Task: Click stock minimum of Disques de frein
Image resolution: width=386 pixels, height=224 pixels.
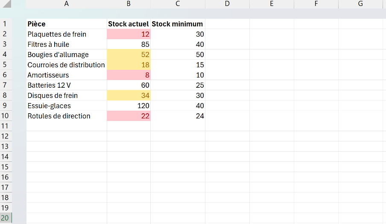Action: point(178,95)
